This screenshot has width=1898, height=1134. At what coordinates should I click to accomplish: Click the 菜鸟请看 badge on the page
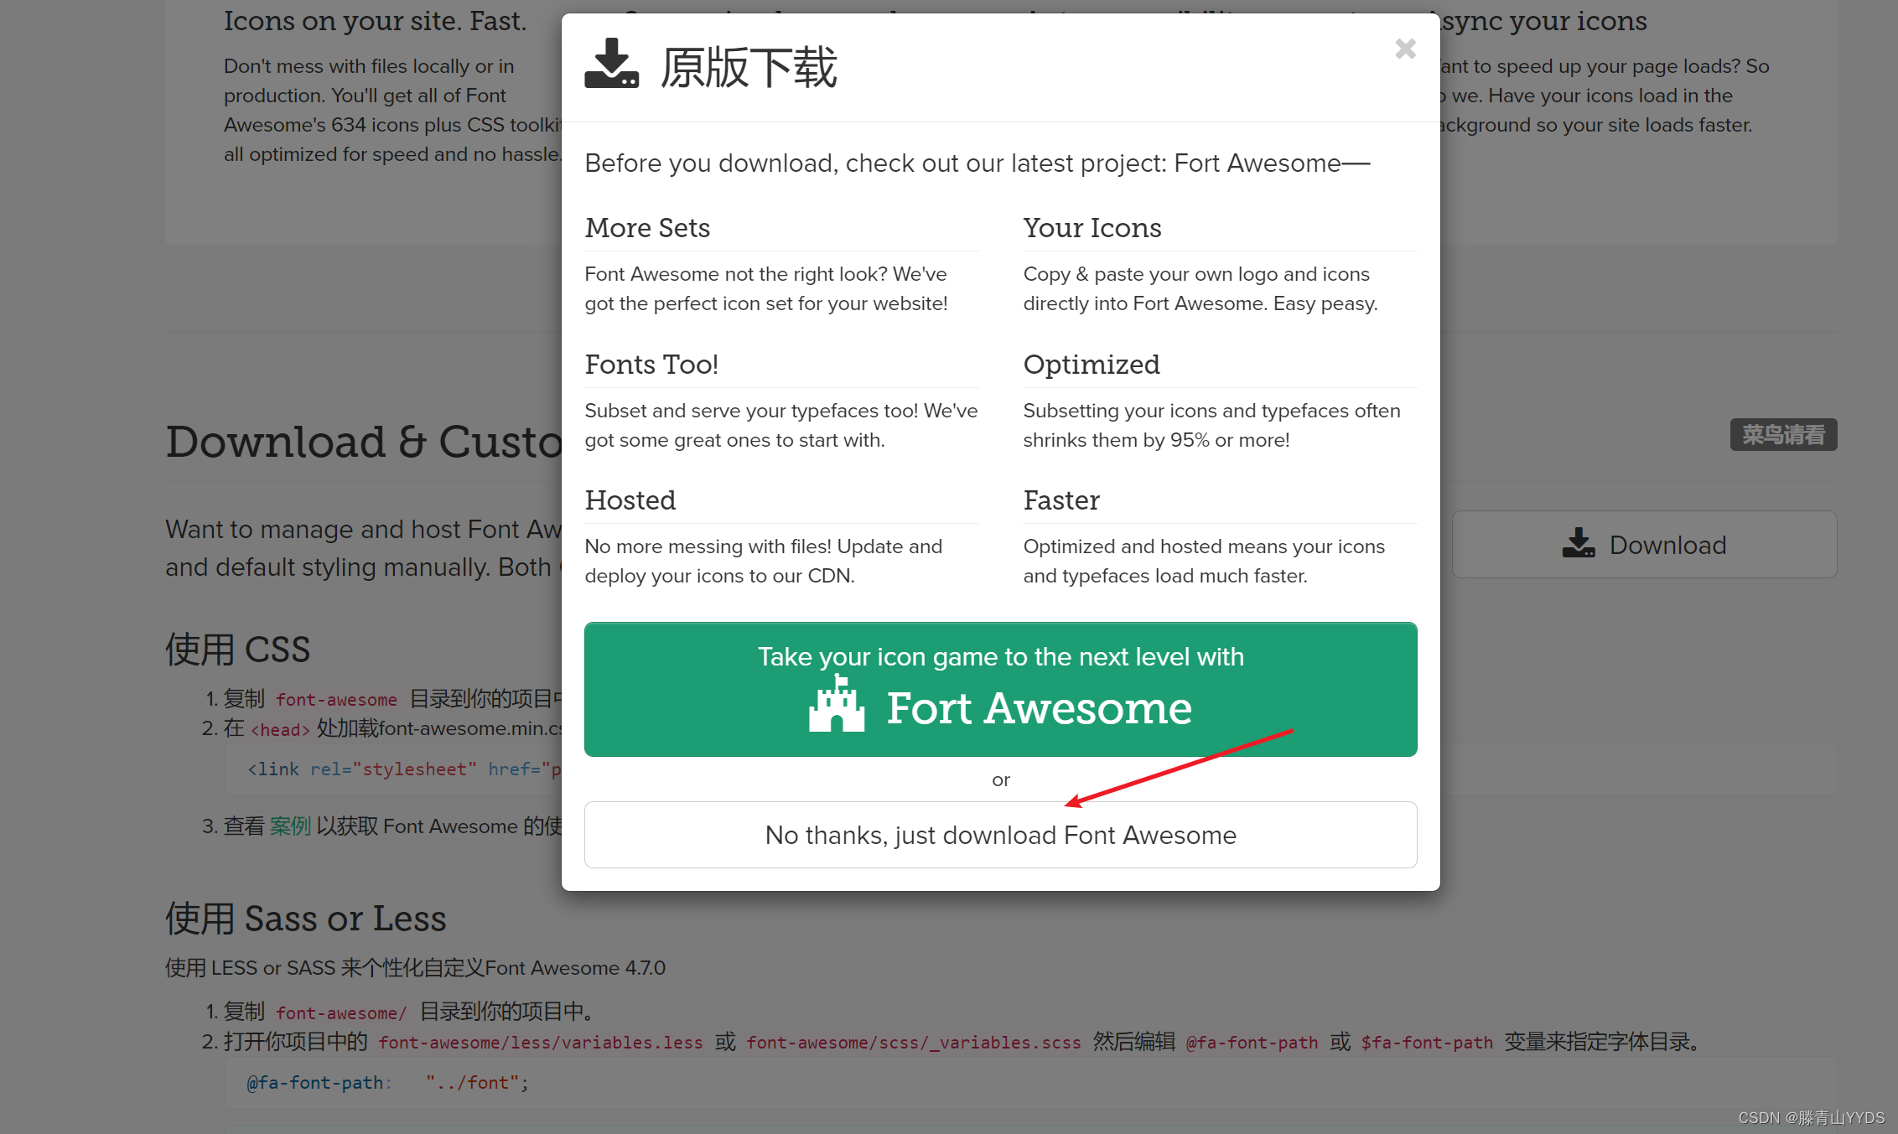(x=1783, y=434)
